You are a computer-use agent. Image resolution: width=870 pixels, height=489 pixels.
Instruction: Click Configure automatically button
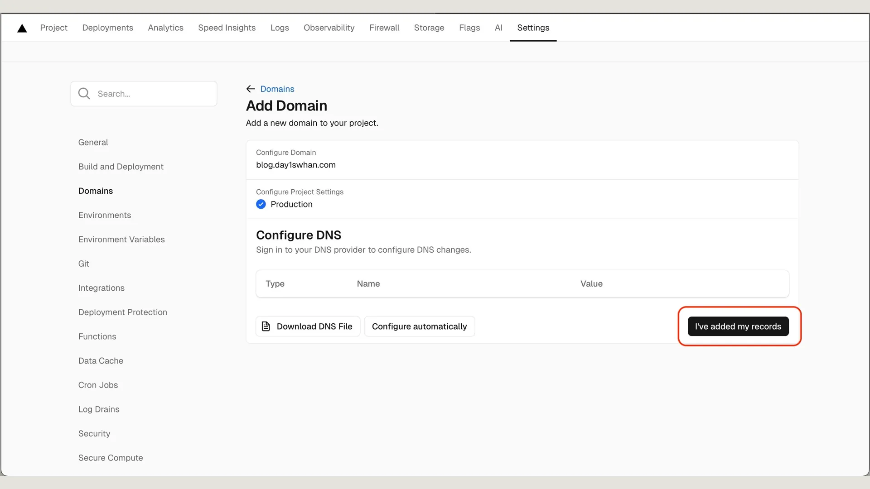[420, 326]
